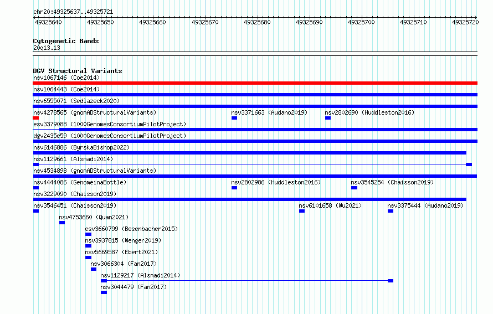Open nsv3545254 (Chaisson2019) label
The width and height of the screenshot is (493, 314).
pyautogui.click(x=392, y=182)
